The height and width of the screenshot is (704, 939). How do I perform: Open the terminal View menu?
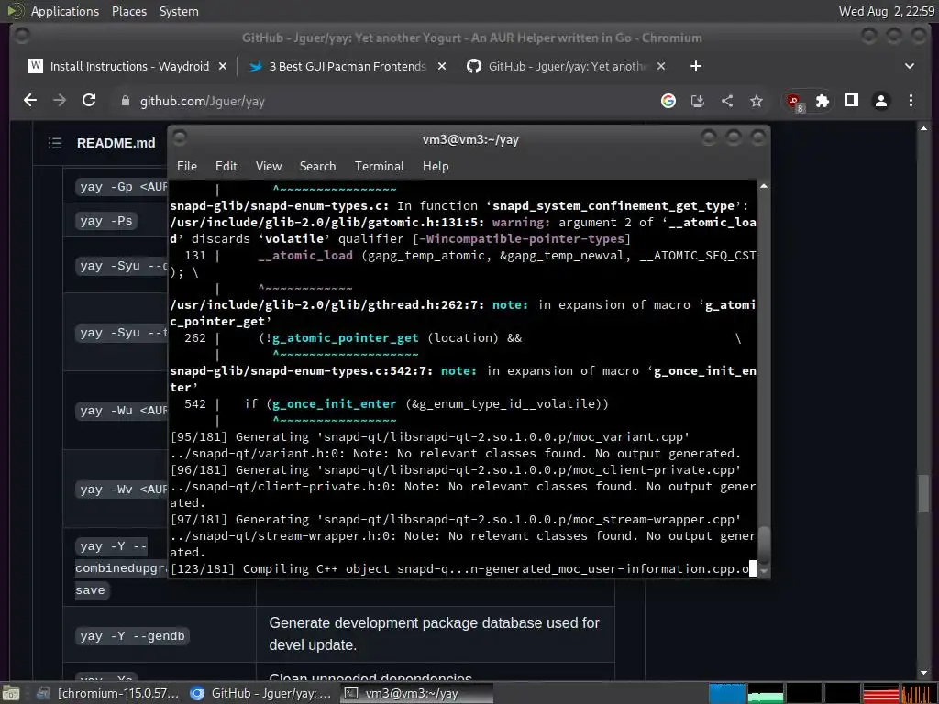[x=269, y=166]
